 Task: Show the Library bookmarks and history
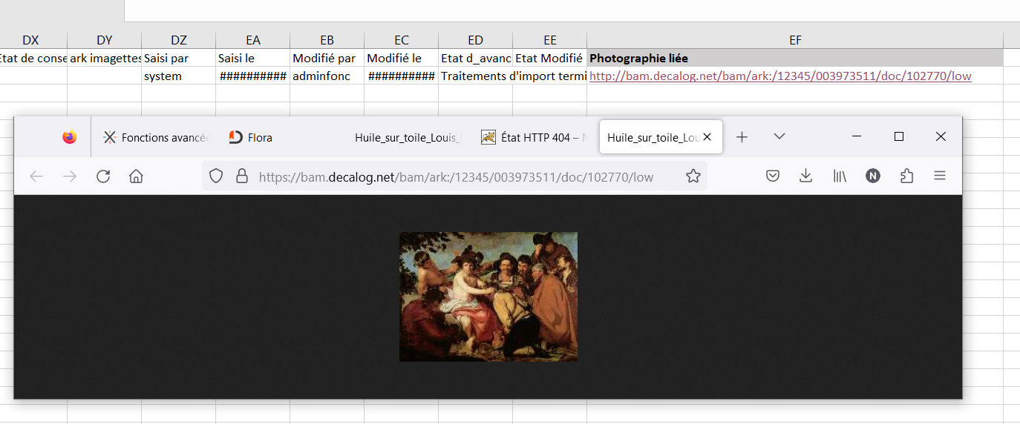point(840,176)
